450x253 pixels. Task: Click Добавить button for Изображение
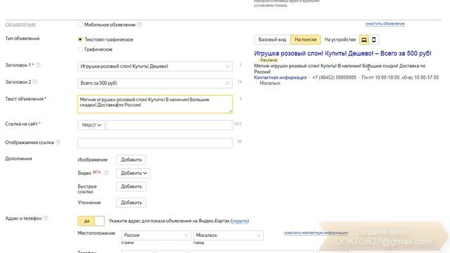click(x=131, y=160)
